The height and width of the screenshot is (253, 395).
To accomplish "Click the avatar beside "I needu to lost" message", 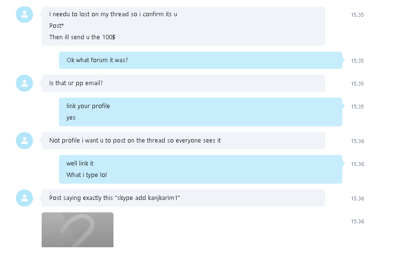I will 24,15.
